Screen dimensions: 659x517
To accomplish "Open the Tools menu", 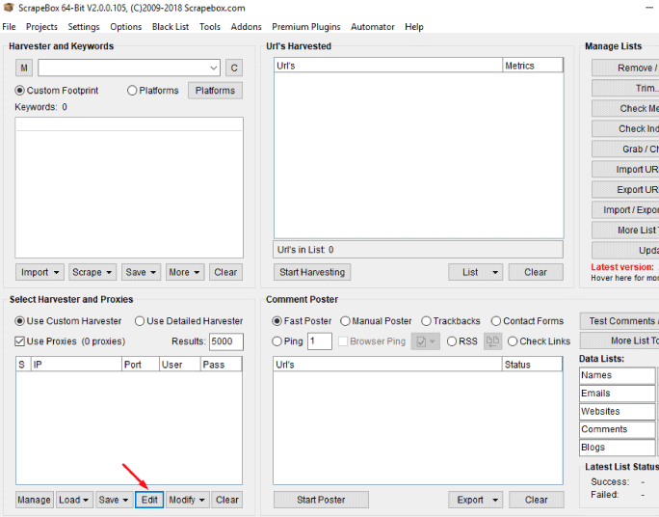I will (x=210, y=27).
